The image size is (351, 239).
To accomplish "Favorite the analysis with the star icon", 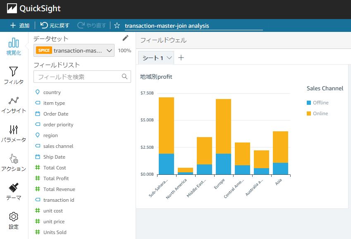I will pos(117,26).
